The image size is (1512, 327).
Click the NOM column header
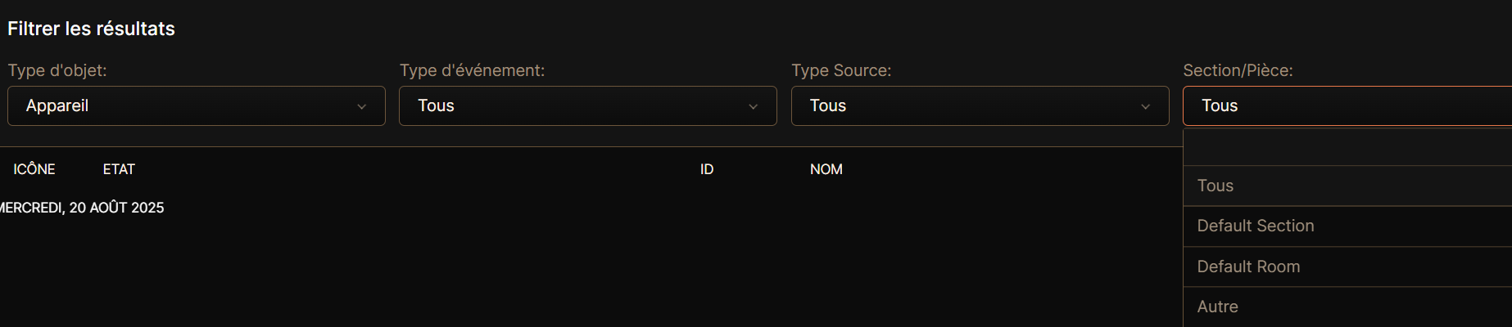(x=826, y=169)
